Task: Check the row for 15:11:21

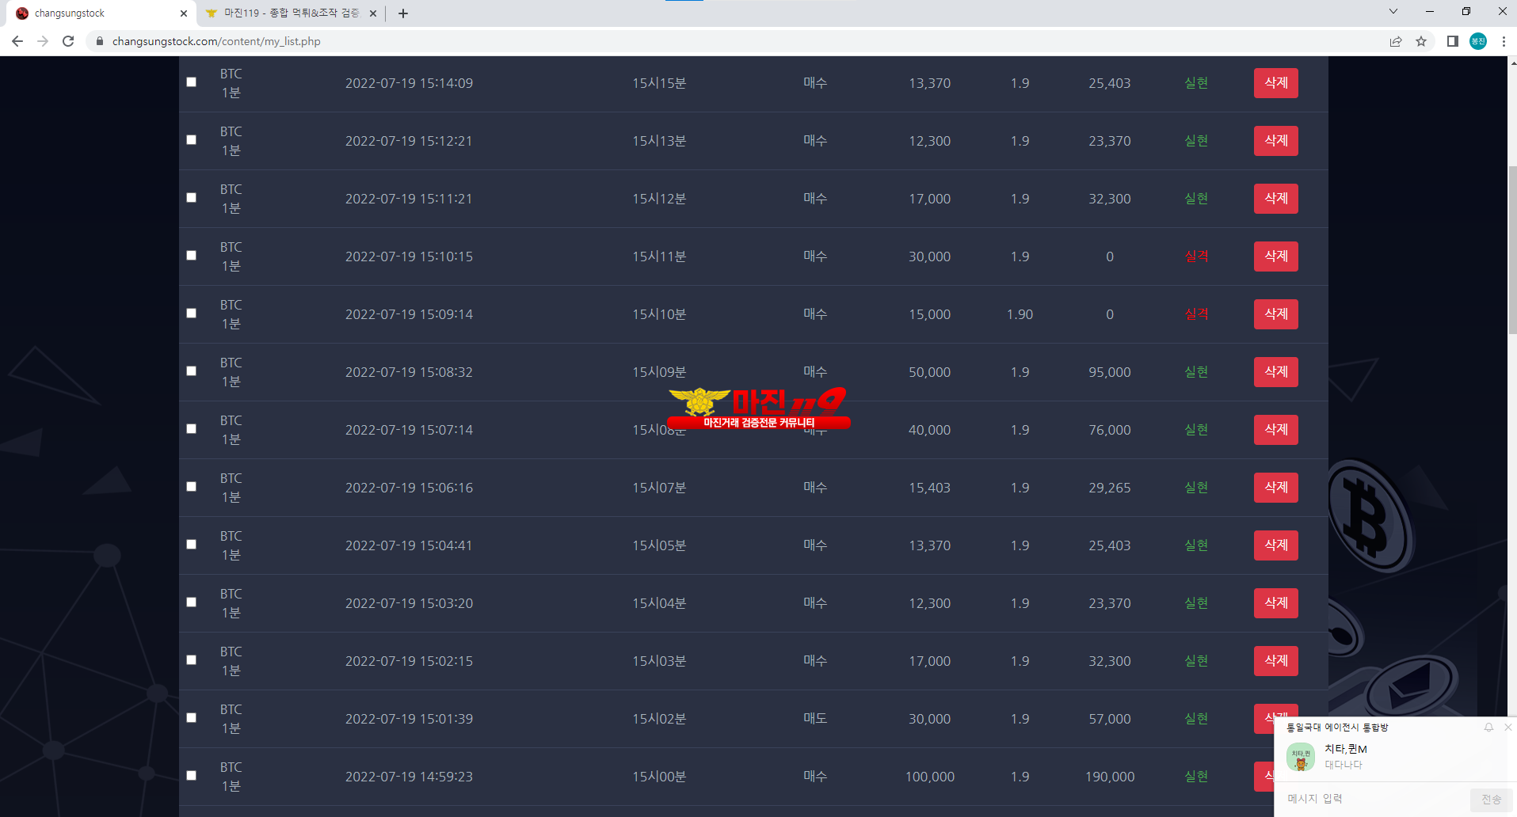Action: point(191,198)
